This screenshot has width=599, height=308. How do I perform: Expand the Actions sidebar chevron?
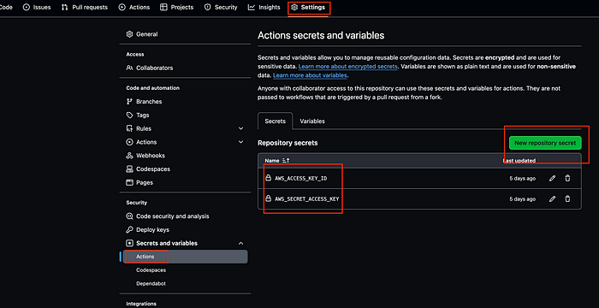coord(240,142)
